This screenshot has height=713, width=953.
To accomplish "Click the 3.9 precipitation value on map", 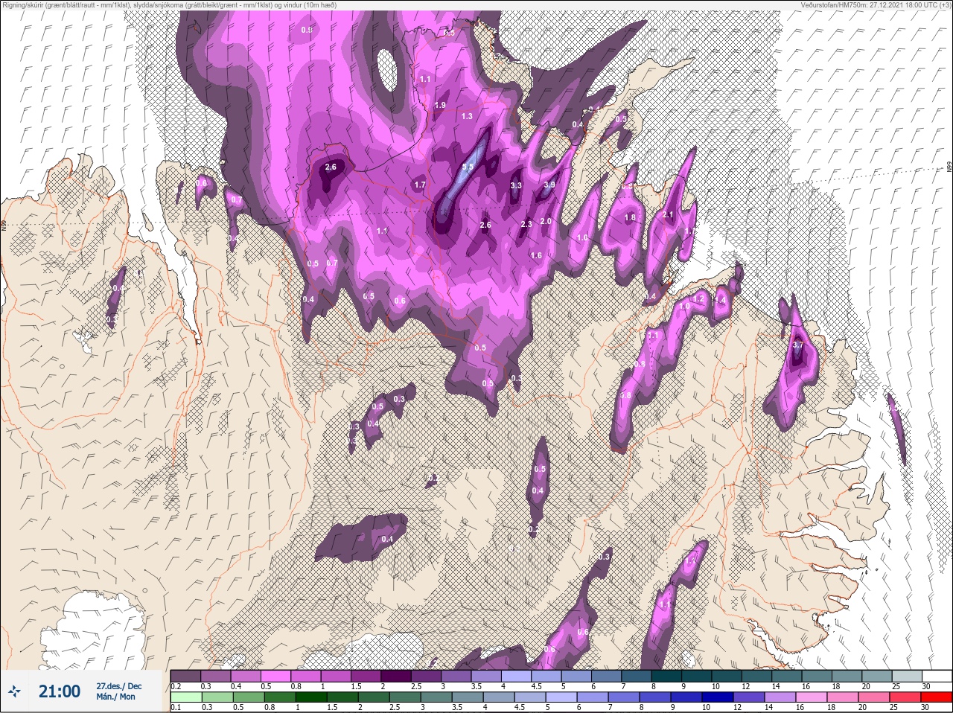I will tap(549, 185).
